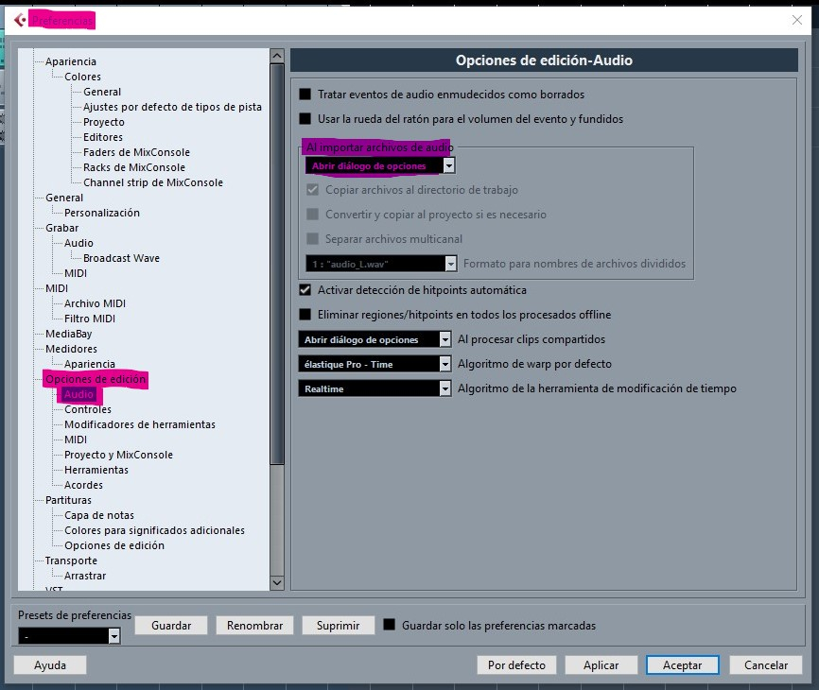
Task: Reset settings with Por defecto button
Action: click(x=516, y=664)
